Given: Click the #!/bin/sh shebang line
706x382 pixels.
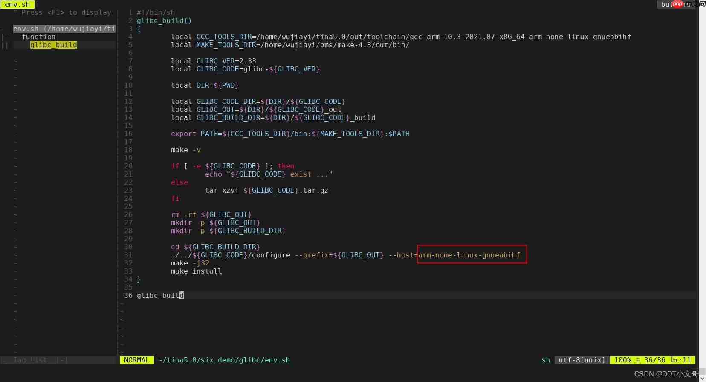Looking at the screenshot, I should point(156,12).
